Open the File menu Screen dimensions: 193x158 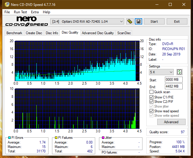[x=7, y=12]
